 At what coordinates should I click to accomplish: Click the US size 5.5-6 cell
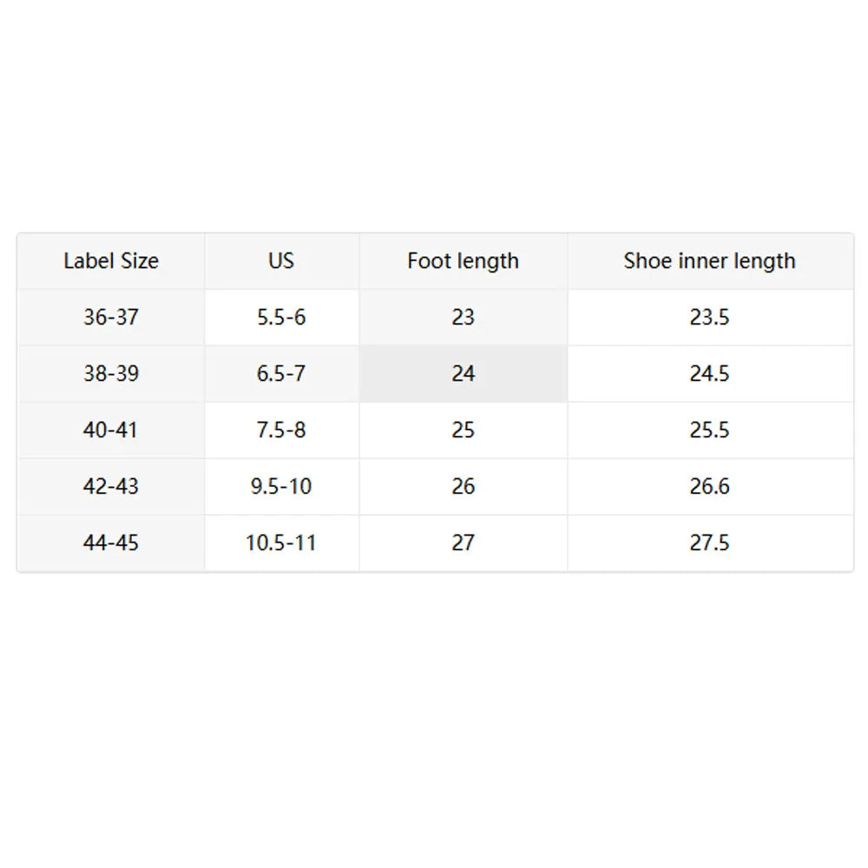282,317
